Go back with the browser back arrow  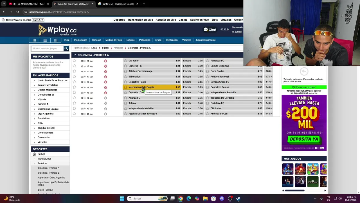click(4, 12)
